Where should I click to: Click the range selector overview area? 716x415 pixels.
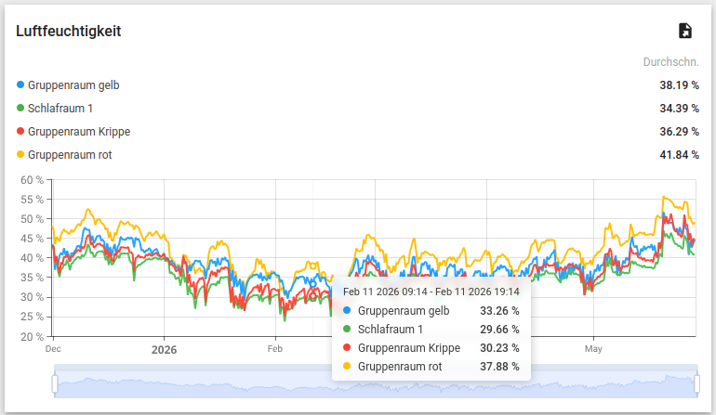pos(376,382)
